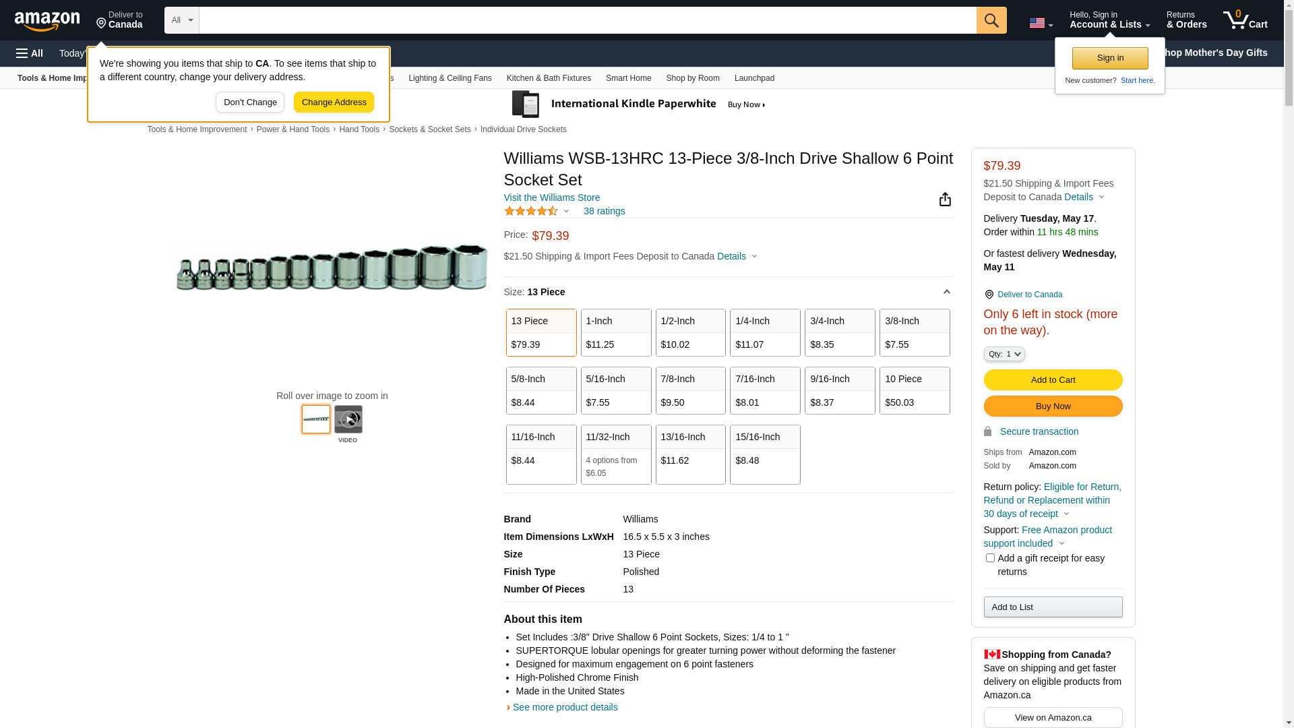
Task: Collapse the Size options chevron
Action: 946,292
